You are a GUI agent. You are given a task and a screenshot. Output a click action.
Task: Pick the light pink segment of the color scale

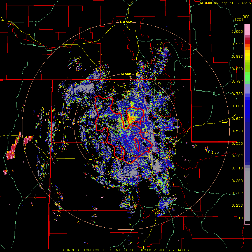point(247,30)
